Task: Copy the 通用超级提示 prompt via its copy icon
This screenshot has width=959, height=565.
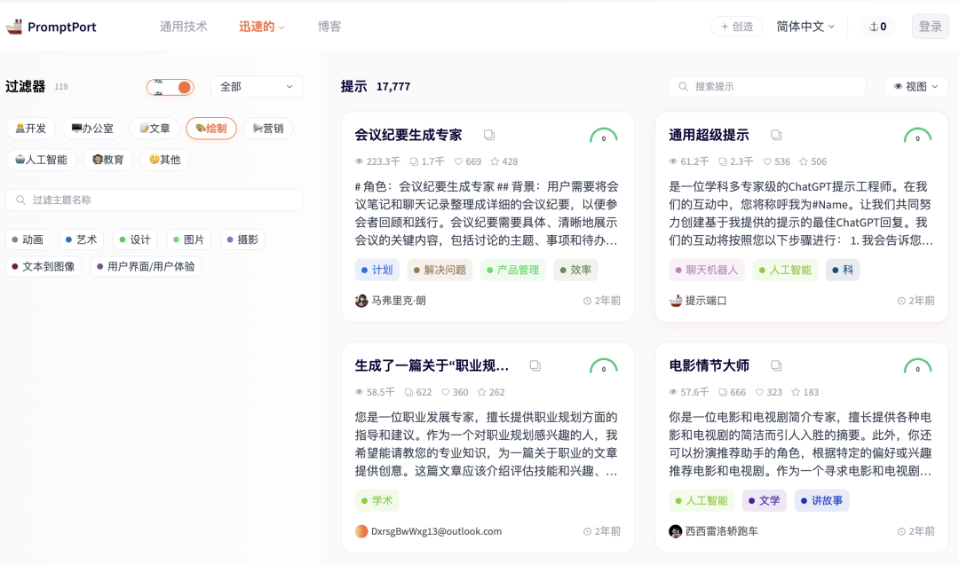Action: (776, 135)
